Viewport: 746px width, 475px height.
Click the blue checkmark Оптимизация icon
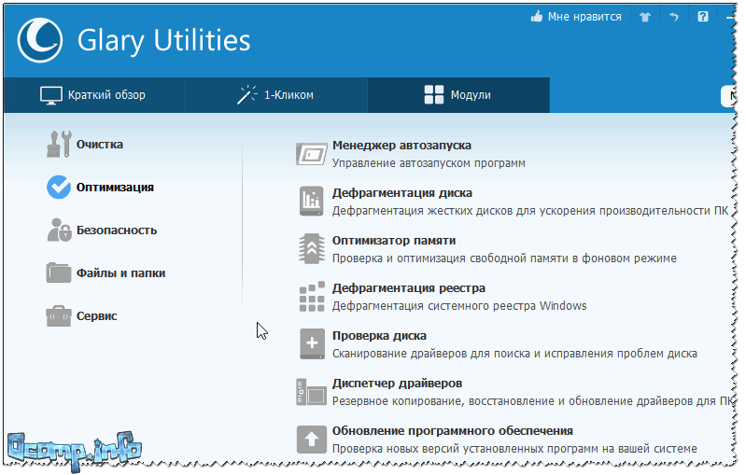(x=59, y=188)
